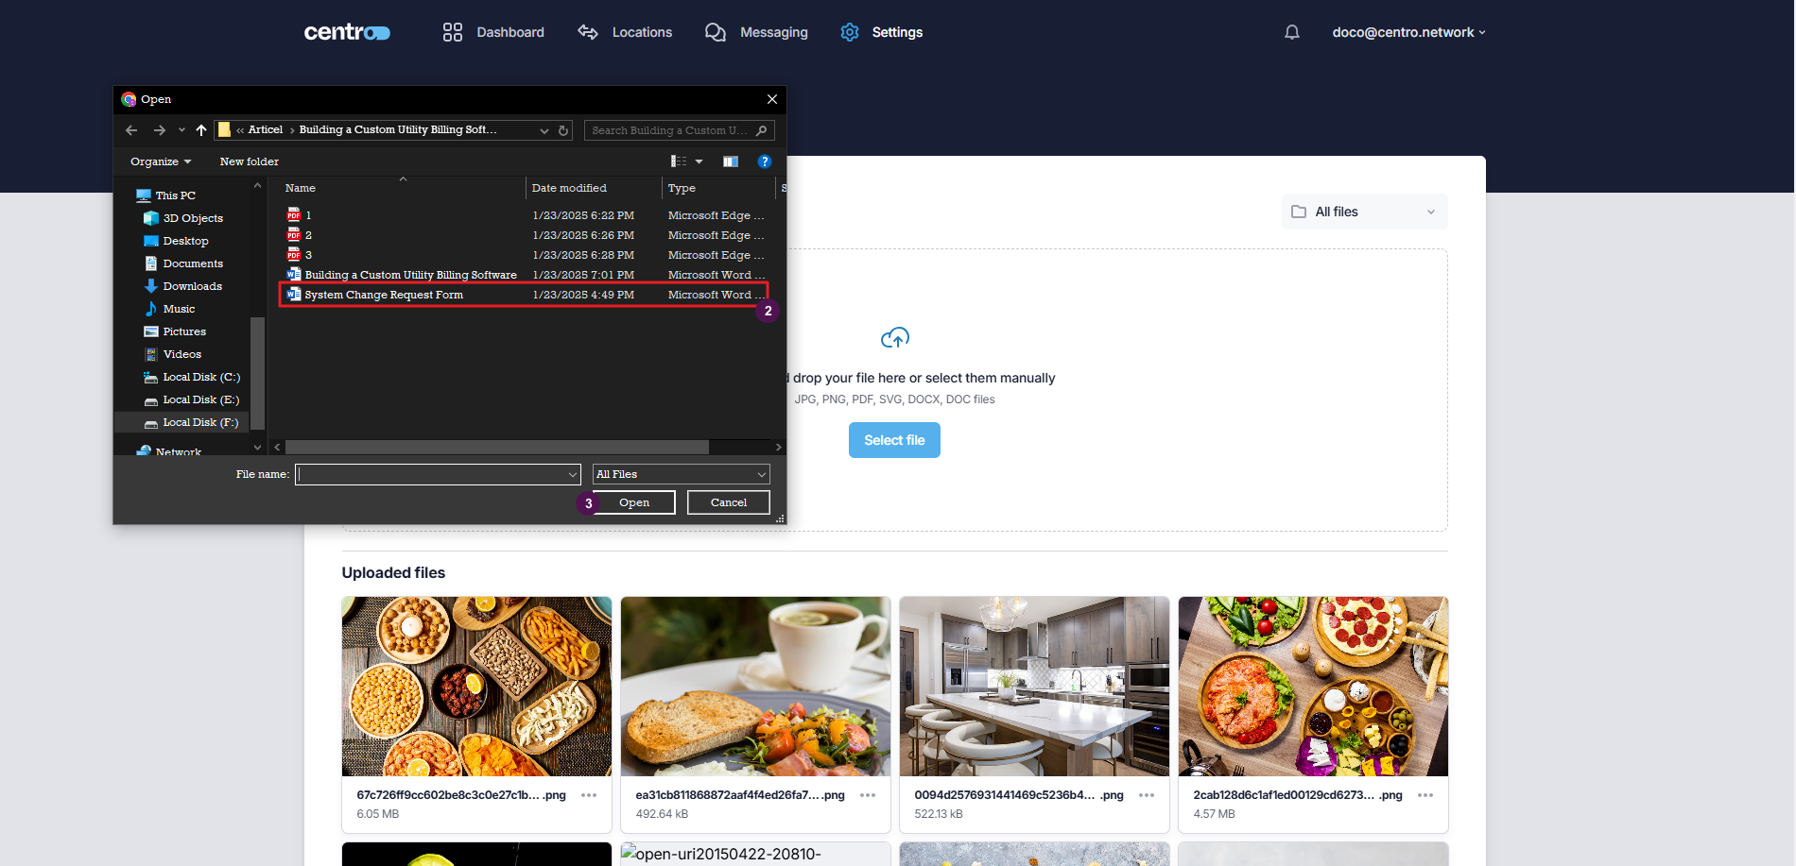
Task: Click the dialog help question mark icon
Action: (x=765, y=161)
